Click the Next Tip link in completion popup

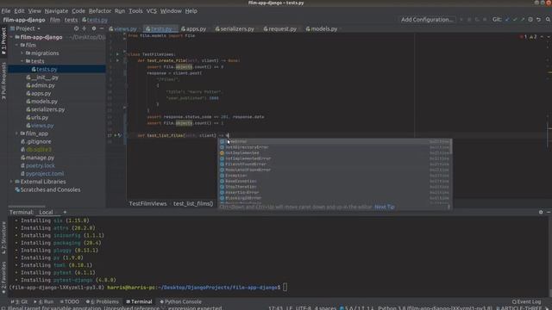[385, 207]
